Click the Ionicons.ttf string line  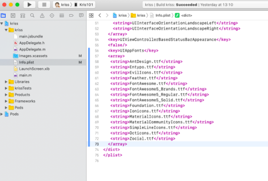coord(145,111)
